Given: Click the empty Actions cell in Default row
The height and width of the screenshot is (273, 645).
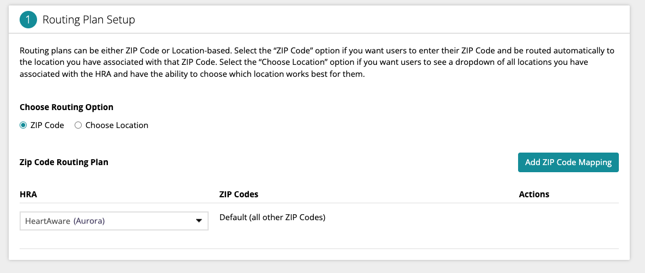Looking at the screenshot, I should coord(567,218).
